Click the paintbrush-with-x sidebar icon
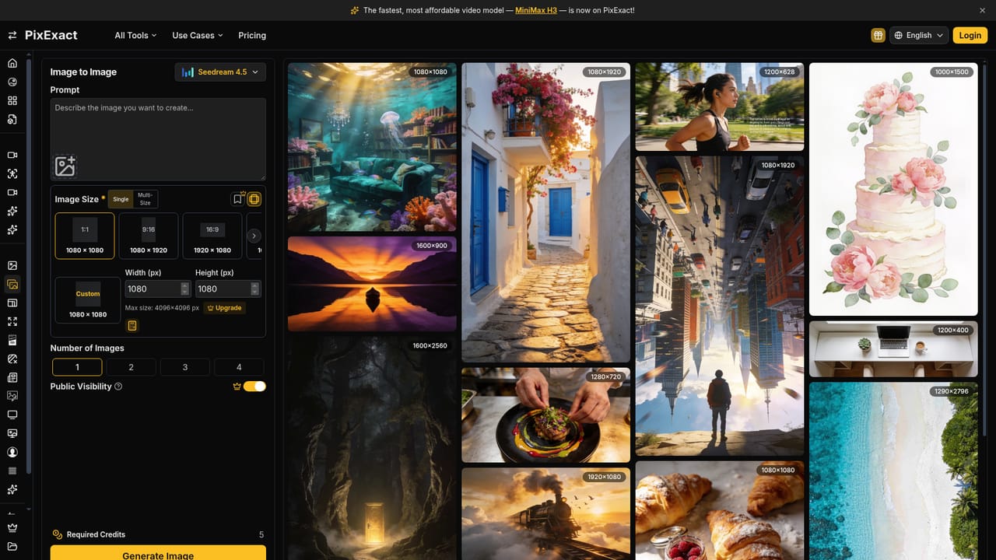 [x=12, y=359]
